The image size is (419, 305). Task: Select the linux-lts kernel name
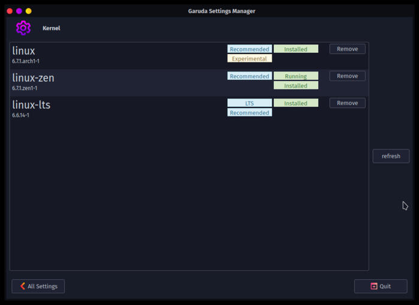pyautogui.click(x=31, y=105)
